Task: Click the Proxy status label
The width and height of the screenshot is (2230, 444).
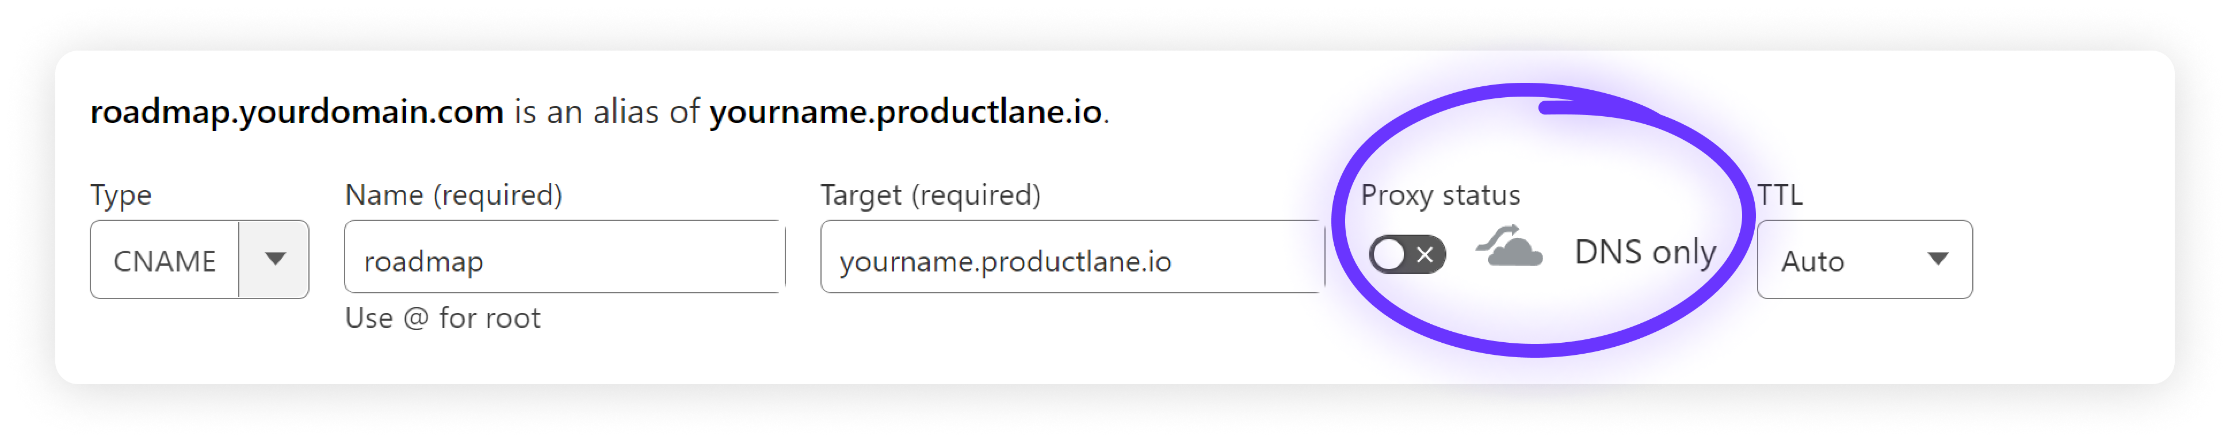Action: tap(1439, 196)
